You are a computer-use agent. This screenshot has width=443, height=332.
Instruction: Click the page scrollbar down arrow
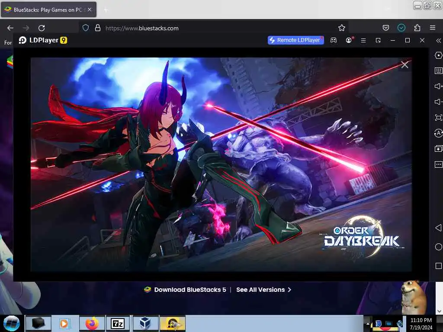pyautogui.click(x=440, y=311)
